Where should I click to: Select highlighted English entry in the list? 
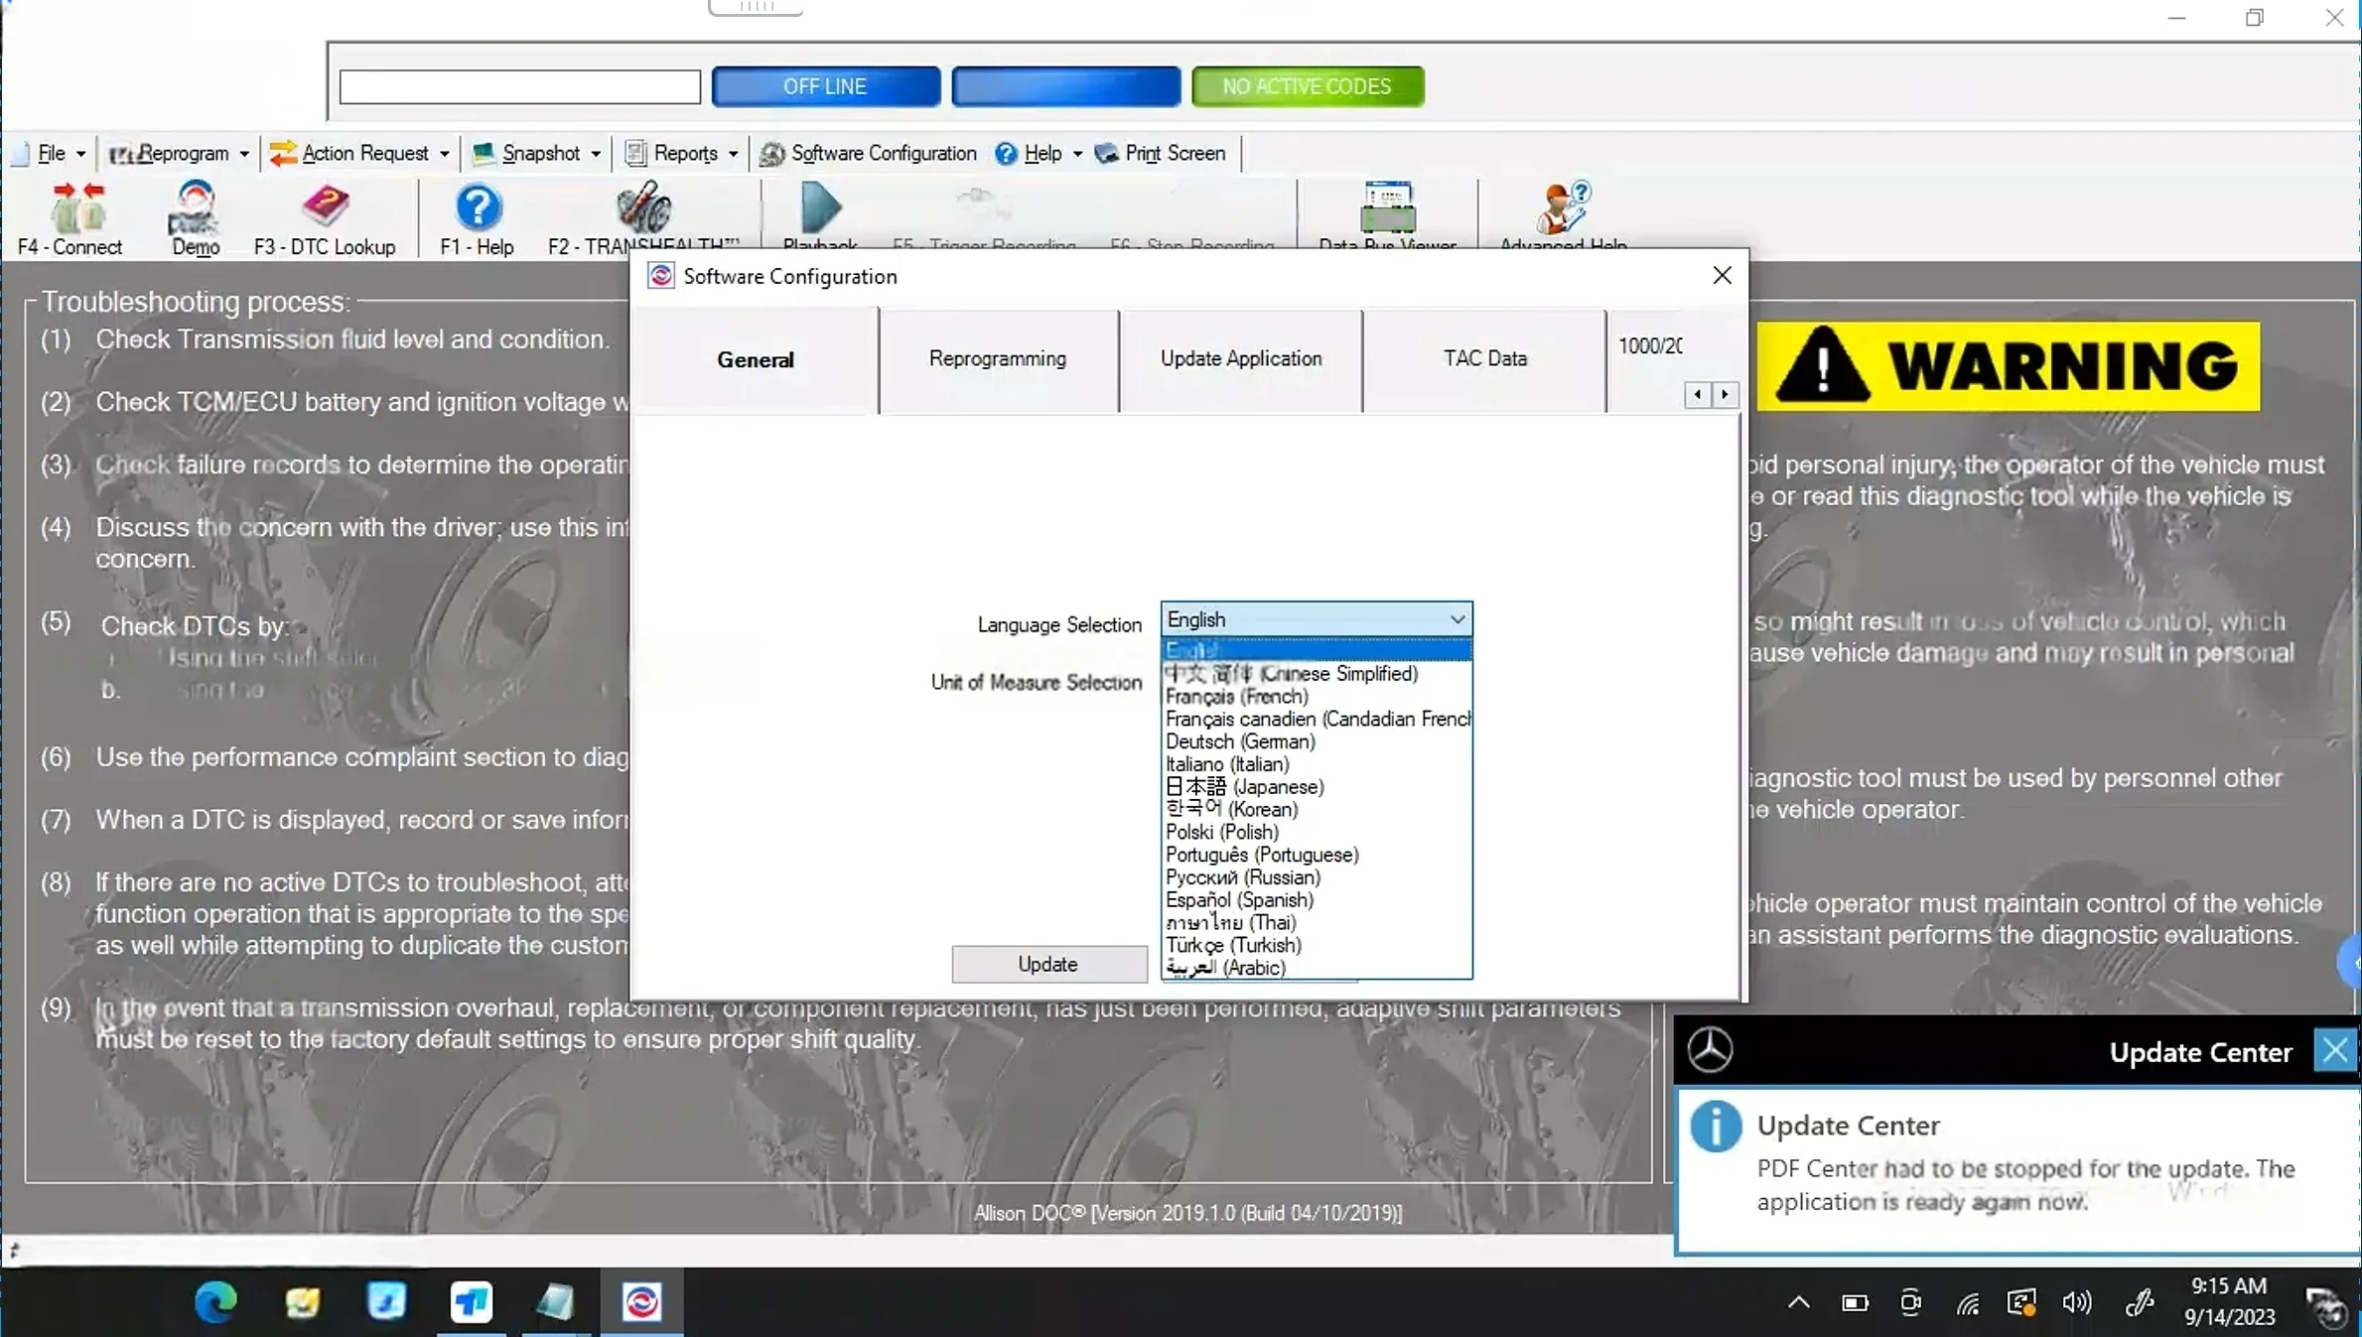point(1317,651)
